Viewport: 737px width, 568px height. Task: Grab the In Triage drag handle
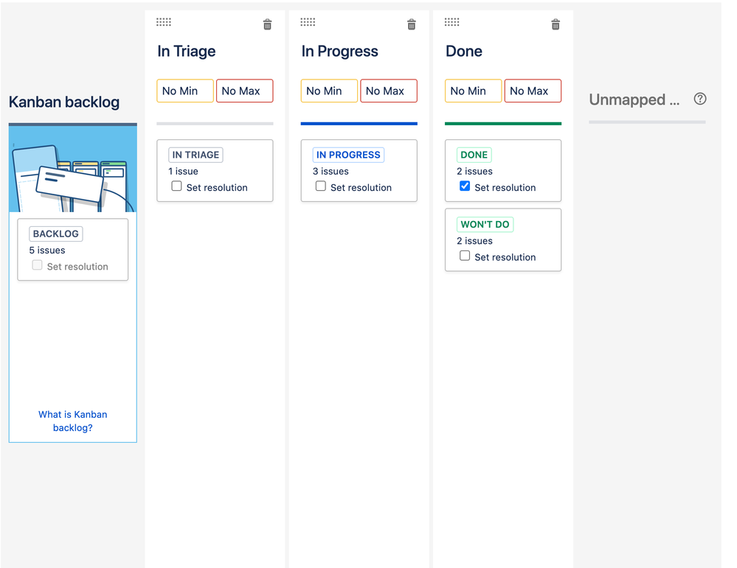coord(164,22)
